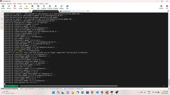The height and width of the screenshot is (95, 170).
Task: Open a new Session from the toolbar
Action: pyautogui.click(x=3, y=7)
